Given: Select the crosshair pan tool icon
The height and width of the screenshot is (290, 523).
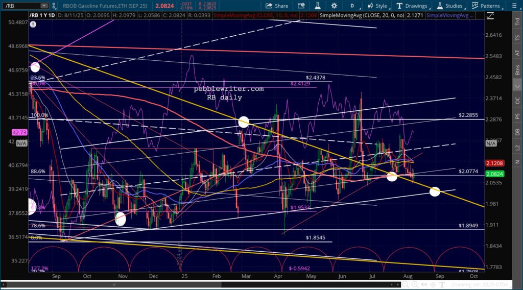Looking at the screenshot, I should pos(433,285).
